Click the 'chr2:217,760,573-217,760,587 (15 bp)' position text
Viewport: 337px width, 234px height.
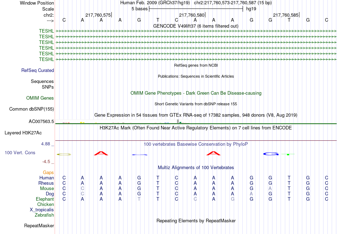click(233, 3)
